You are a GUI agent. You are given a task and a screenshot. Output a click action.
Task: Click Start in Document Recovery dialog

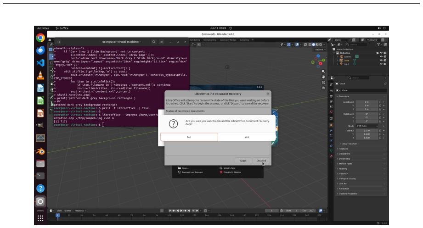[x=243, y=161]
